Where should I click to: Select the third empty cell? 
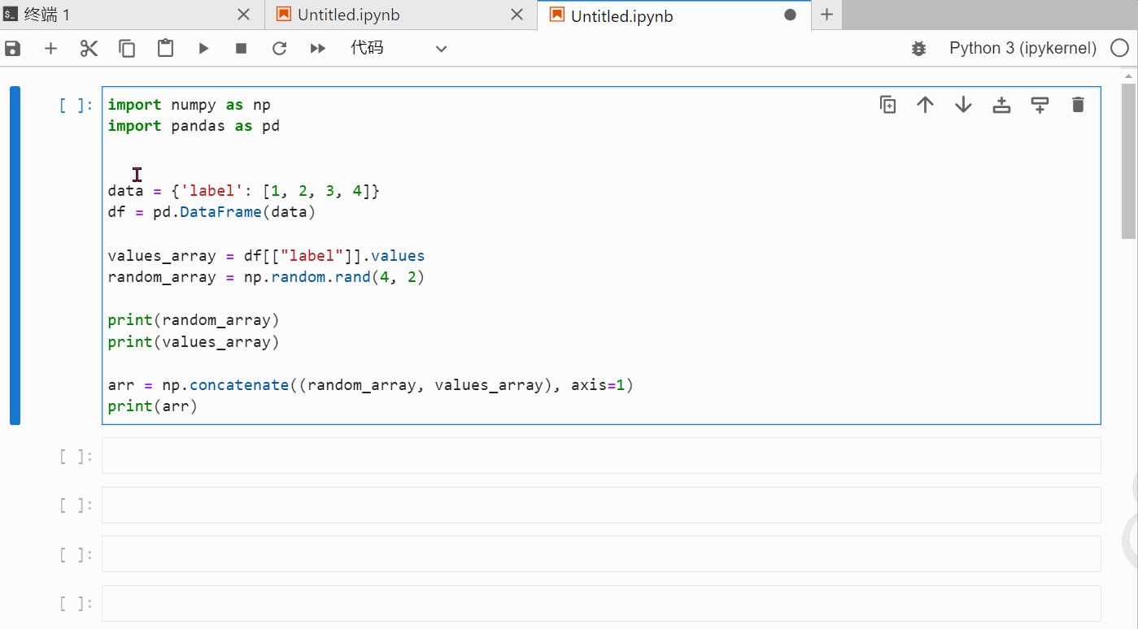pyautogui.click(x=601, y=553)
